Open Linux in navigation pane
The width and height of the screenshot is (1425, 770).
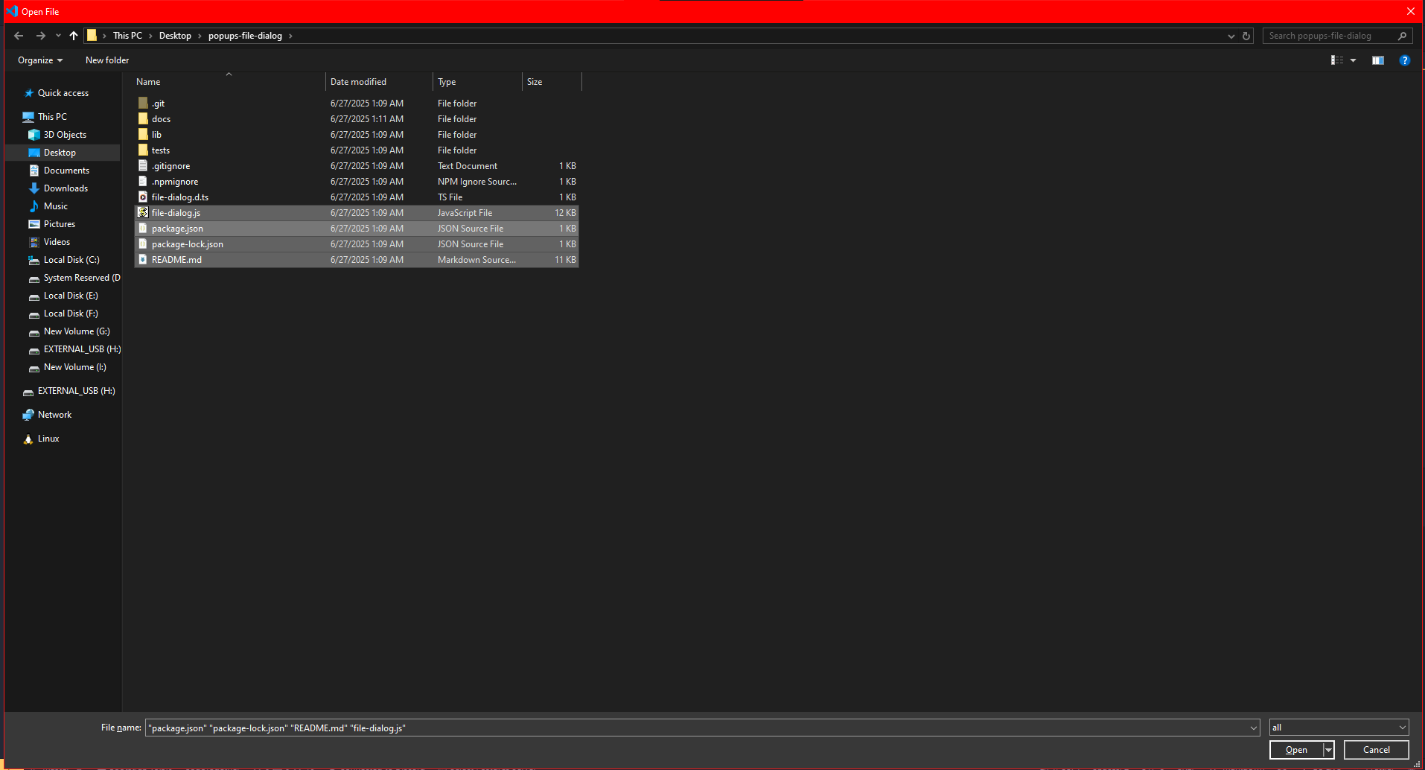[x=48, y=439]
